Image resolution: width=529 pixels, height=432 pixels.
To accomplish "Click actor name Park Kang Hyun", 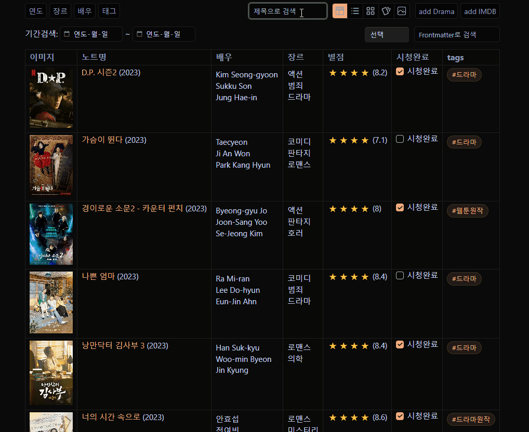I will 243,165.
